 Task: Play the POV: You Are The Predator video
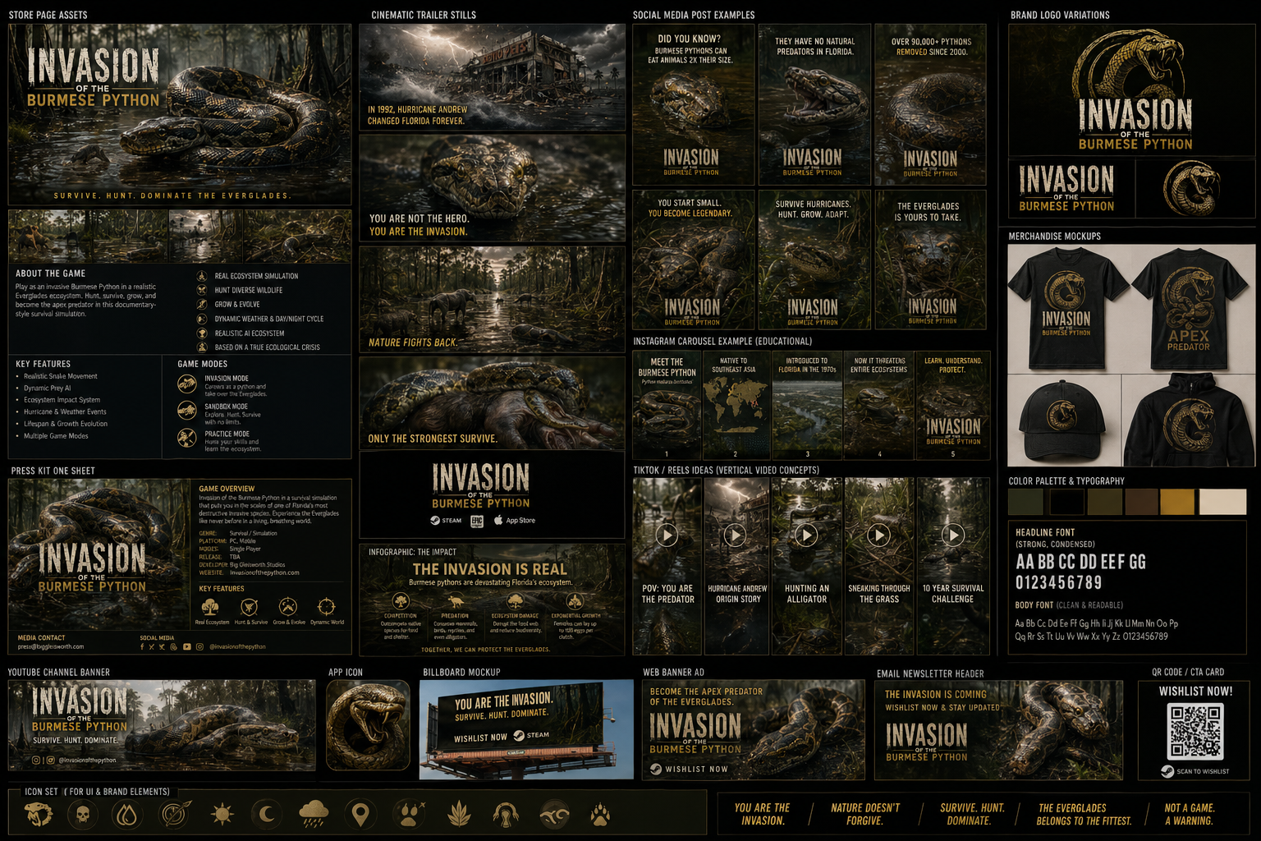pyautogui.click(x=667, y=535)
